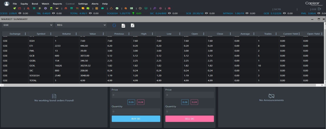Click the logout icon beside GSE label
The image size is (326, 129).
pyautogui.click(x=320, y=9)
